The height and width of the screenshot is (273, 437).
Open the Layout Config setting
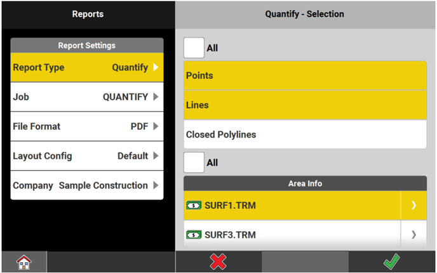86,156
